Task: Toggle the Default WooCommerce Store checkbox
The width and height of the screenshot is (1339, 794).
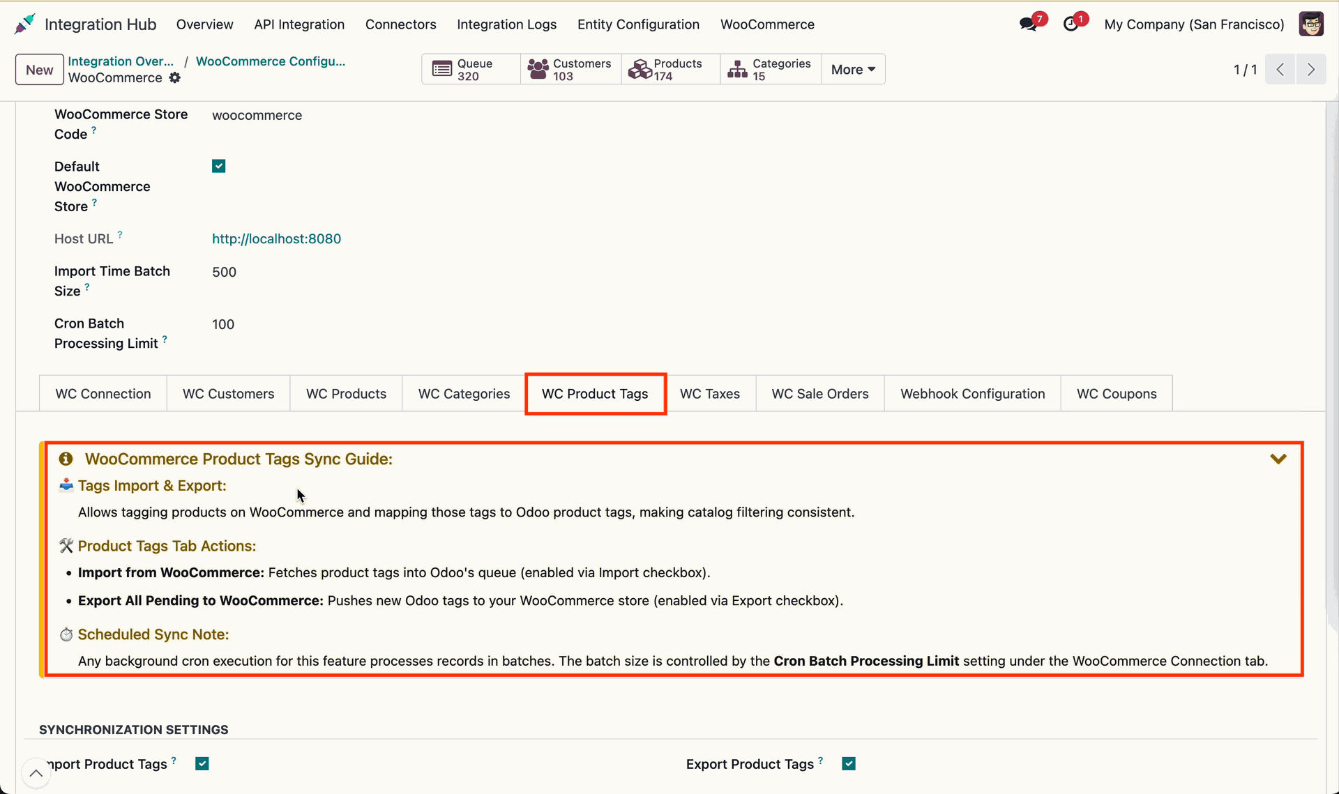Action: click(219, 166)
